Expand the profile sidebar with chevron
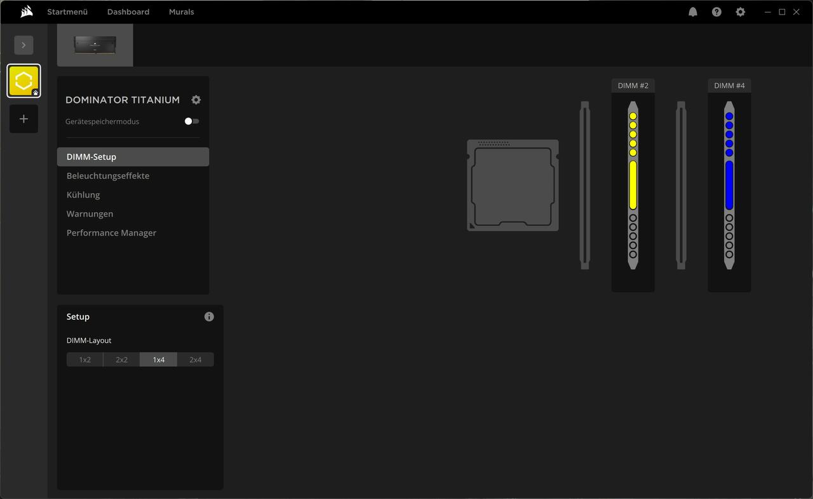Screen dimensions: 813x499 [24, 45]
